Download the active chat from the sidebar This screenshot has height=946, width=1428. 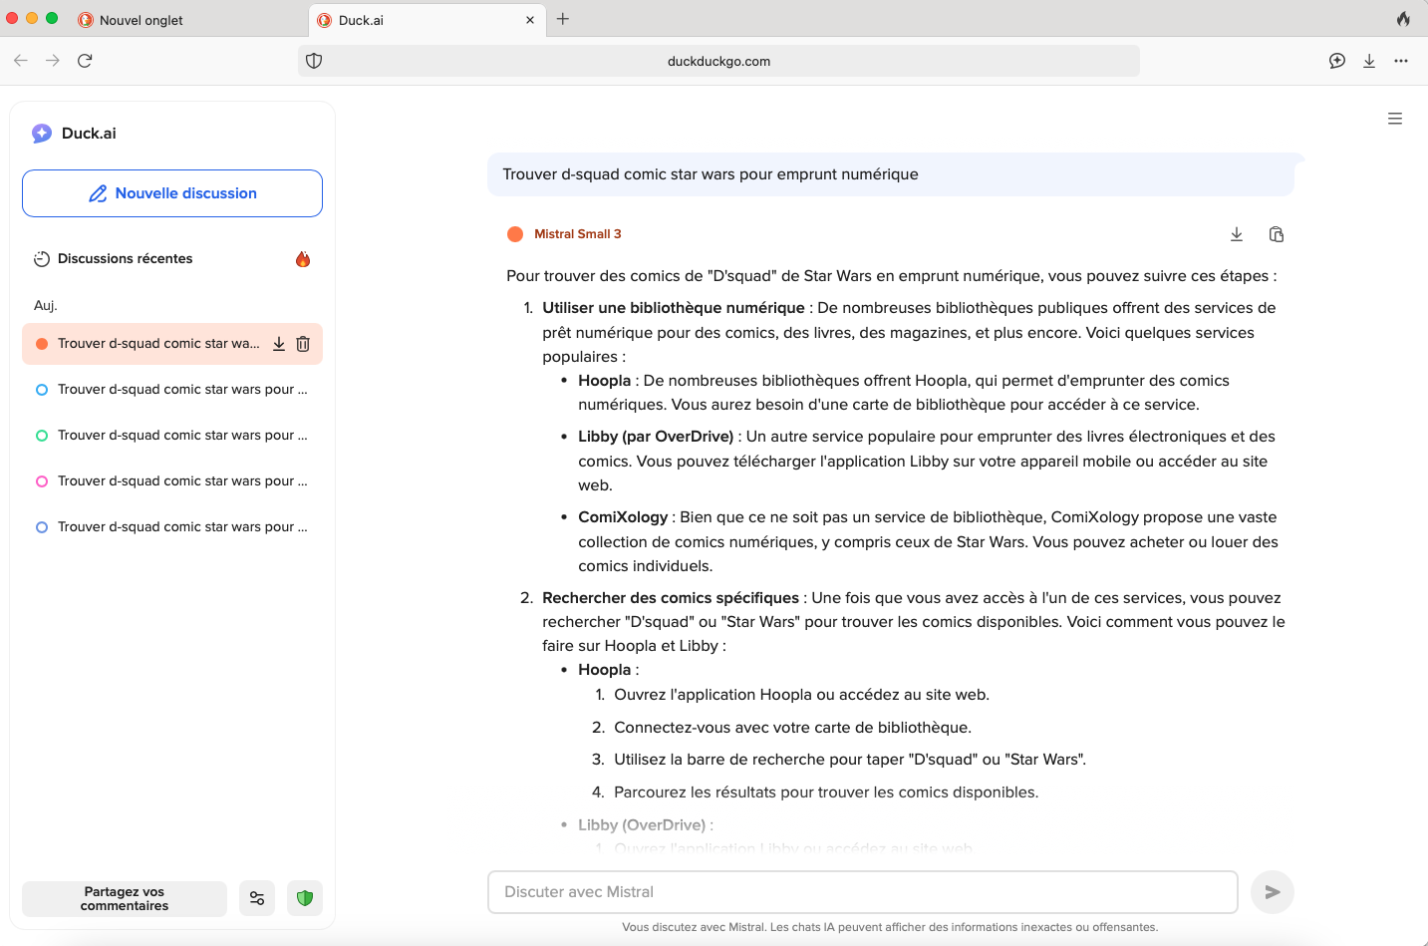click(279, 344)
